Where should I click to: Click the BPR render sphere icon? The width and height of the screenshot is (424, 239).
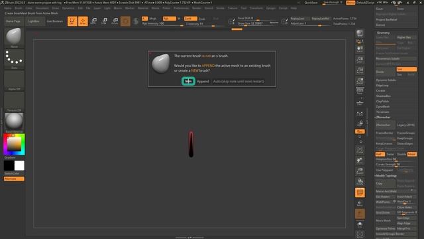(x=360, y=34)
